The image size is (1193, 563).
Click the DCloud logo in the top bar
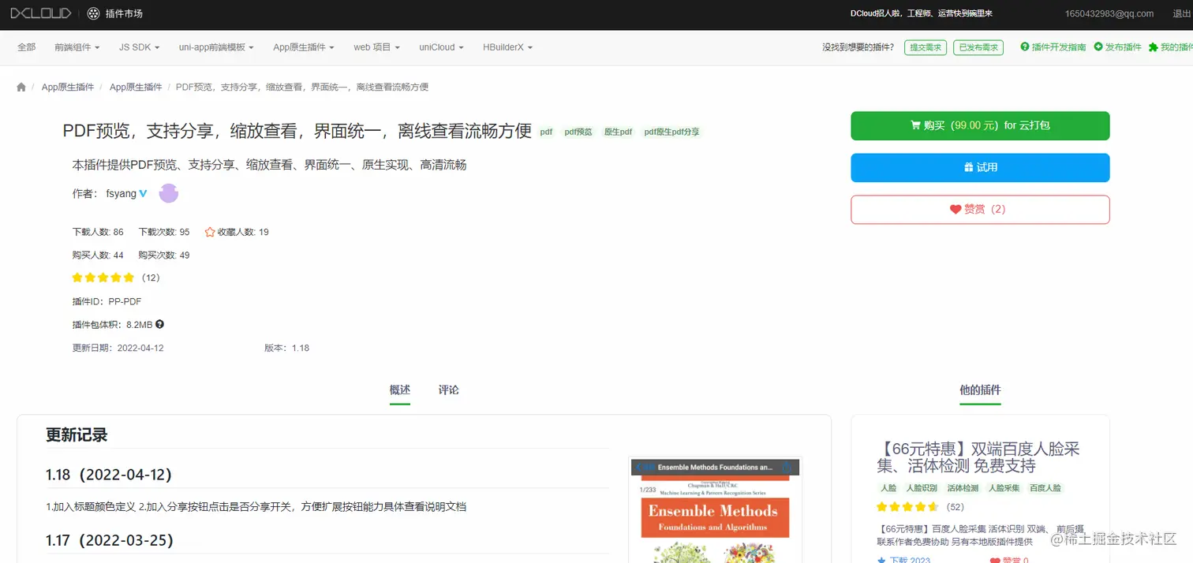coord(40,13)
